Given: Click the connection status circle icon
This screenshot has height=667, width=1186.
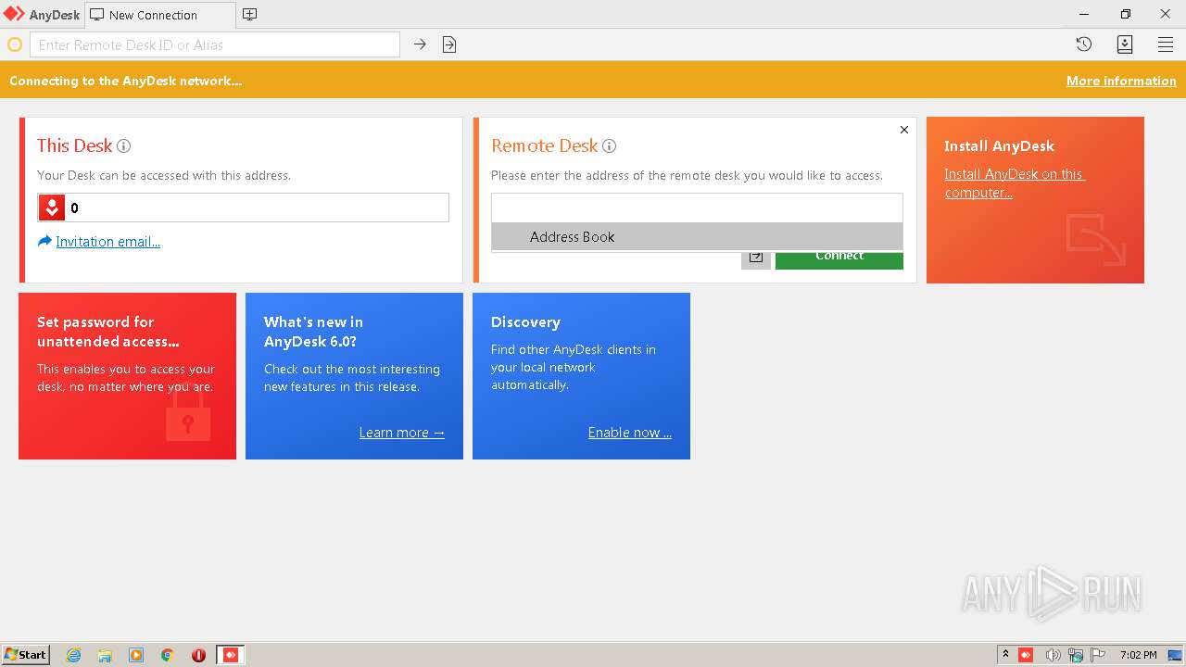Looking at the screenshot, I should pos(15,44).
